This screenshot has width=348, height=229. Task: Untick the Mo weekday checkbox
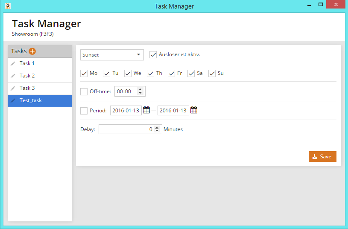pyautogui.click(x=84, y=73)
